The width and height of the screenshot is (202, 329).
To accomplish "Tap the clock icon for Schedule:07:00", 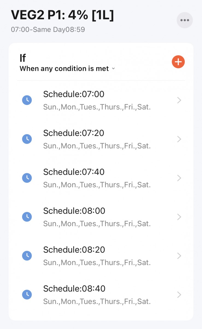I will click(27, 100).
